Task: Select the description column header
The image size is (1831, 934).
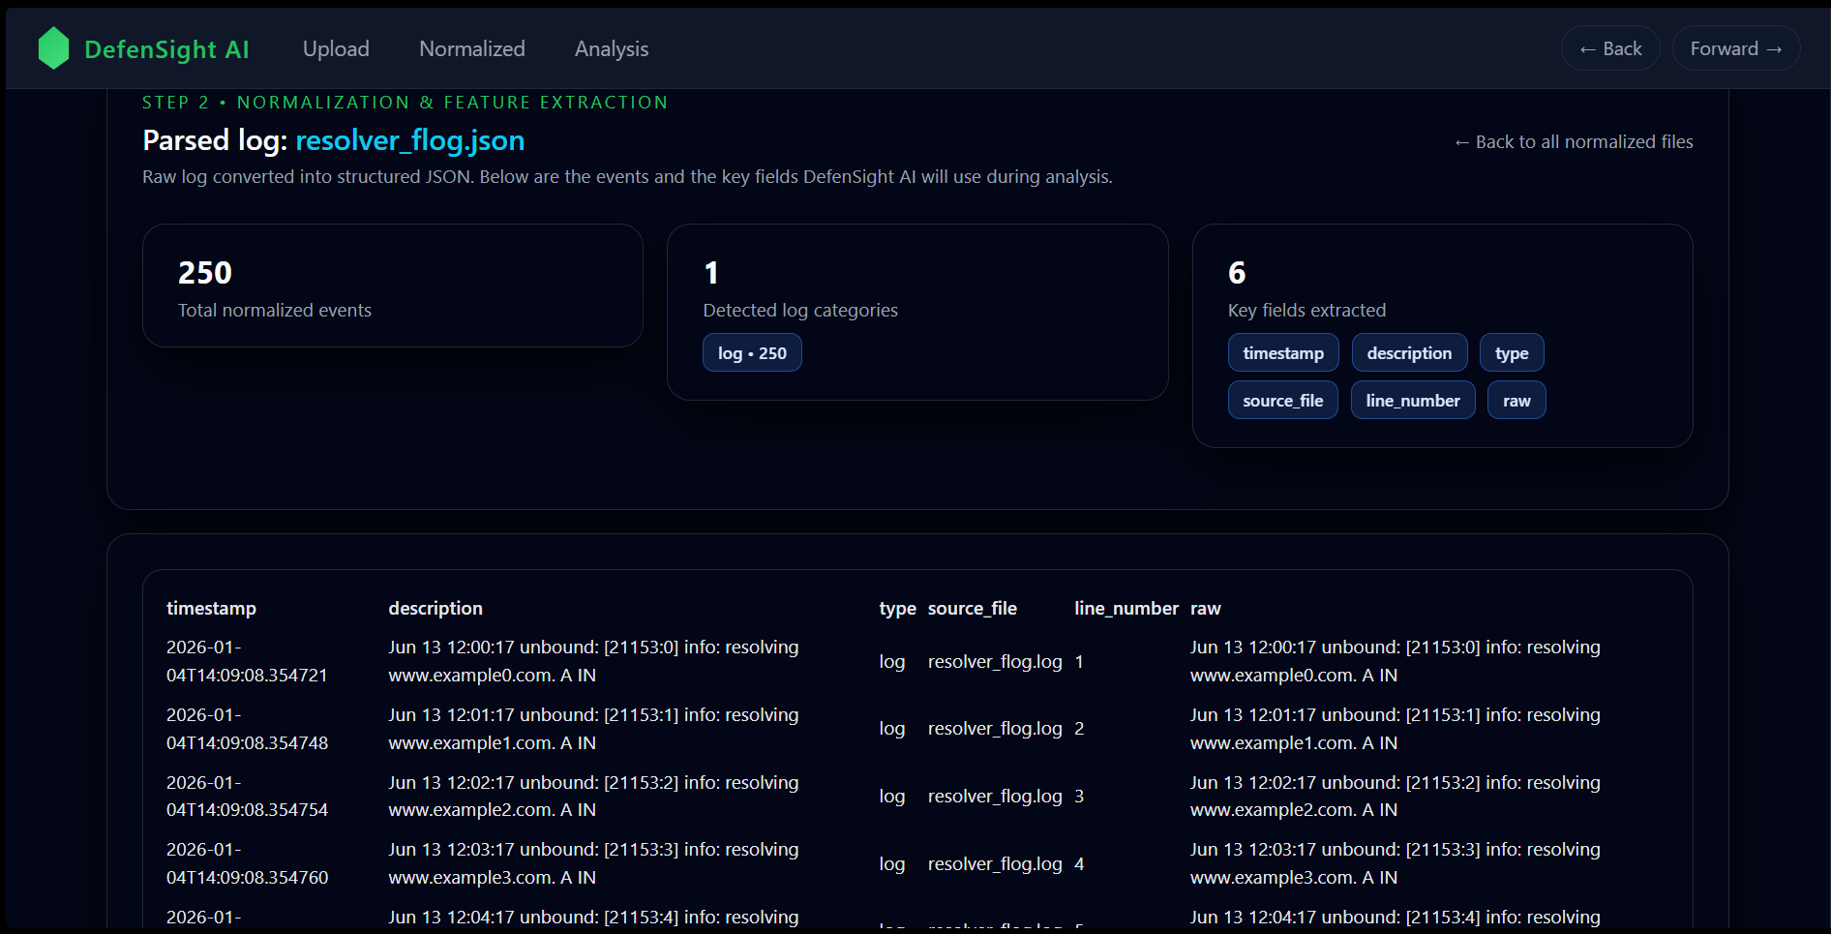Action: [435, 609]
